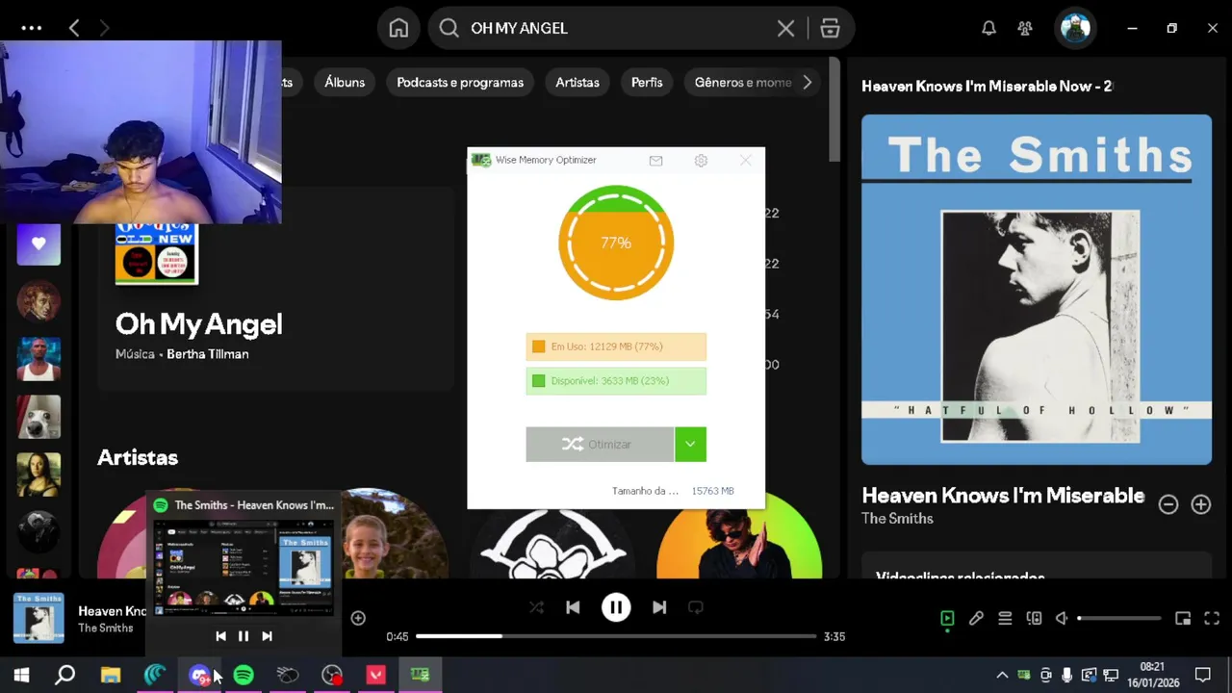The width and height of the screenshot is (1232, 693).
Task: Toggle shuffle in the player bar
Action: [536, 607]
